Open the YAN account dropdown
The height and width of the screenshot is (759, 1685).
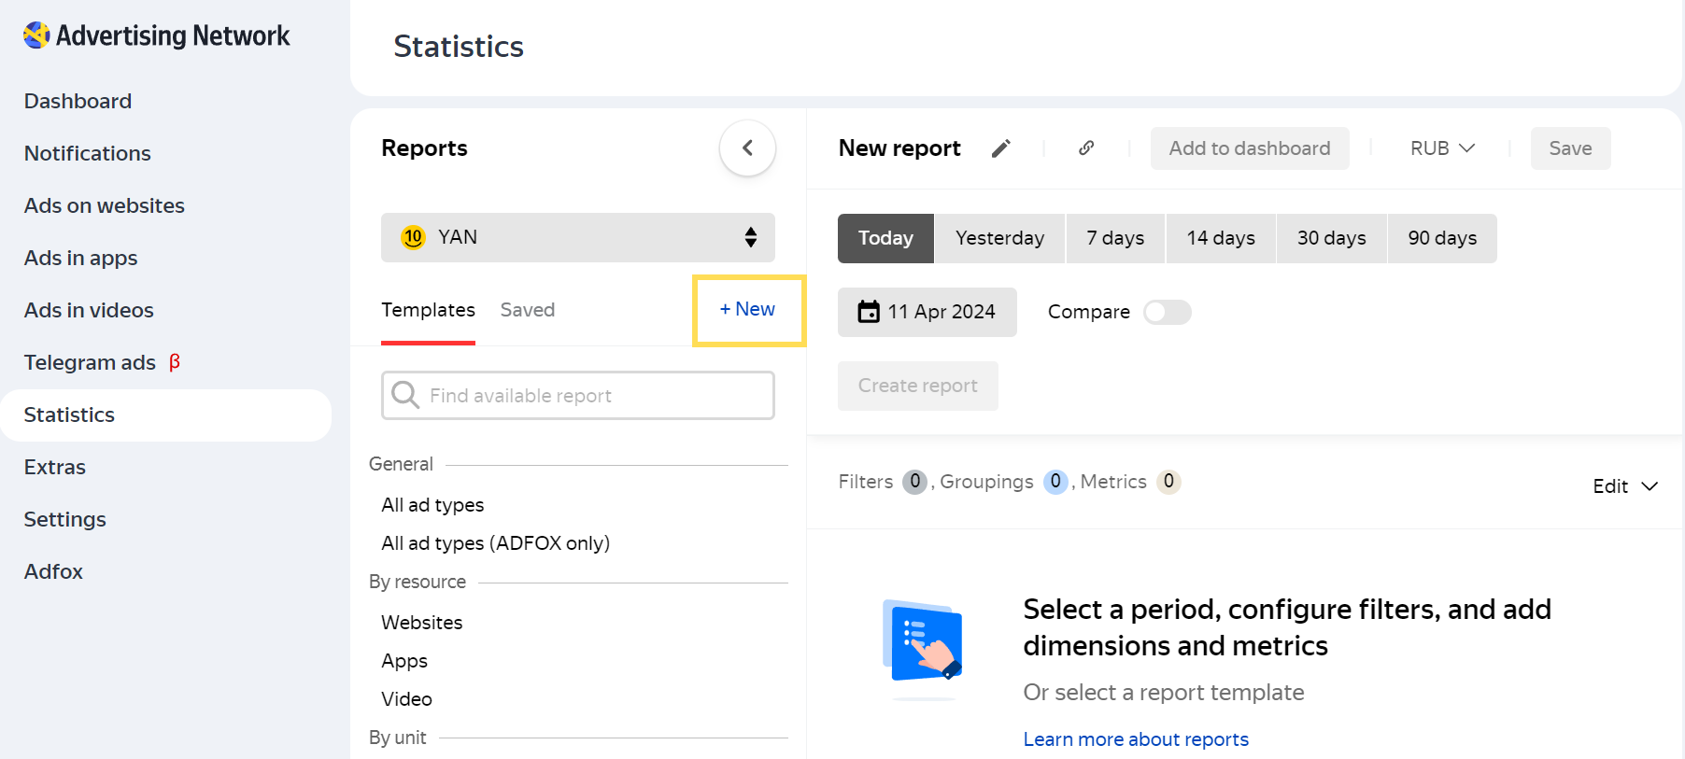point(577,237)
